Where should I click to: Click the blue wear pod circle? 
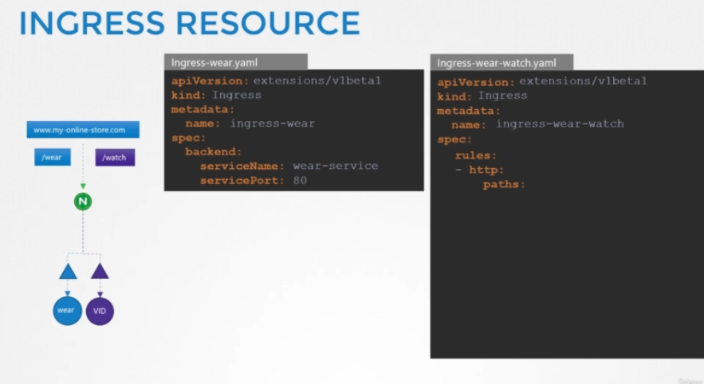(x=67, y=311)
